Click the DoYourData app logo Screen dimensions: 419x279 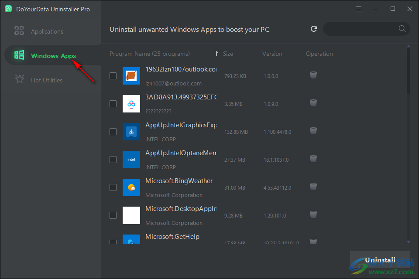8,9
